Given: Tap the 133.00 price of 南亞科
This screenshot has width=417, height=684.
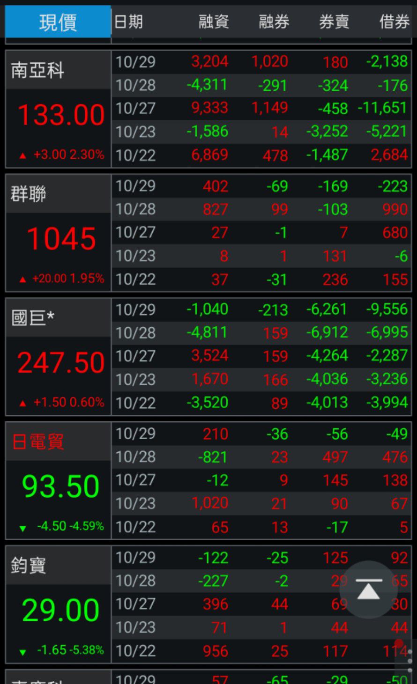Looking at the screenshot, I should [61, 115].
